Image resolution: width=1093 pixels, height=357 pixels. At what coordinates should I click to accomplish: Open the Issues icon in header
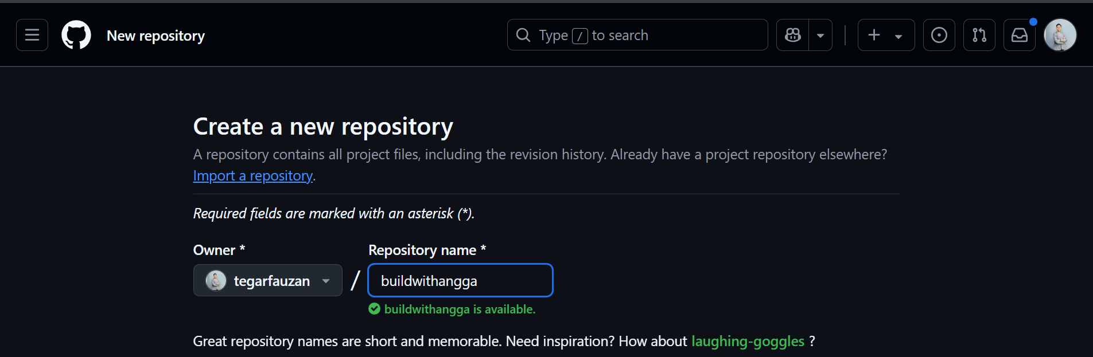[x=939, y=35]
